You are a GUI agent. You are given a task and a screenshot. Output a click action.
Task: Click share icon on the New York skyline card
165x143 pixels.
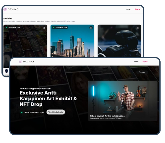[x=91, y=28]
